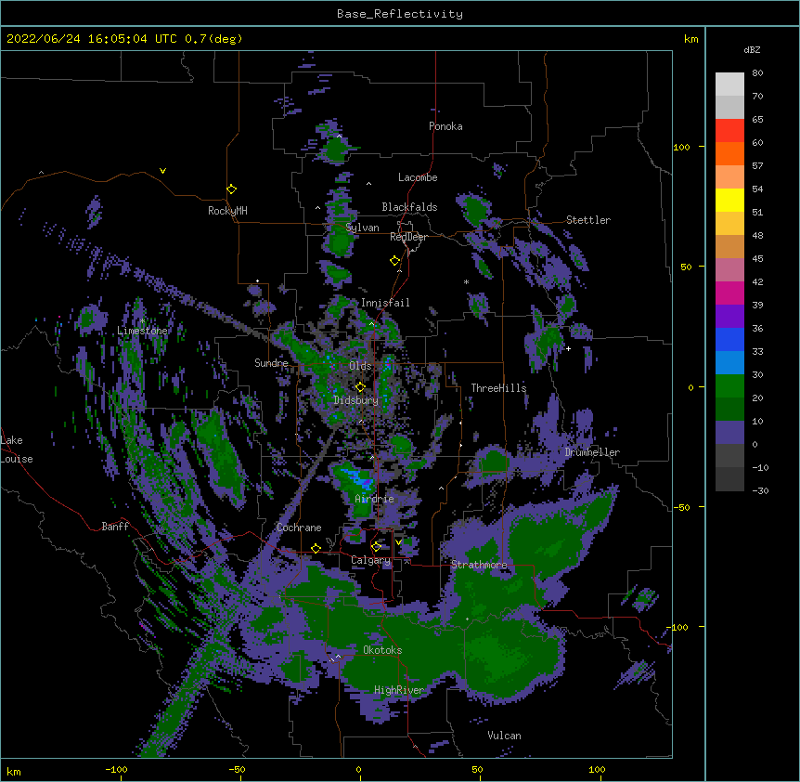Select the purple 36-39 dBZ legend swatch
The image size is (800, 782).
[x=729, y=316]
